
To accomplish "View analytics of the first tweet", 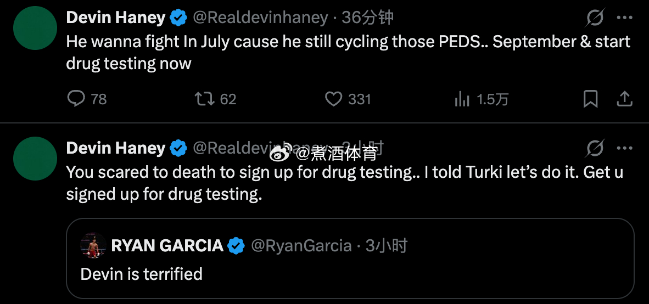I will pos(462,99).
